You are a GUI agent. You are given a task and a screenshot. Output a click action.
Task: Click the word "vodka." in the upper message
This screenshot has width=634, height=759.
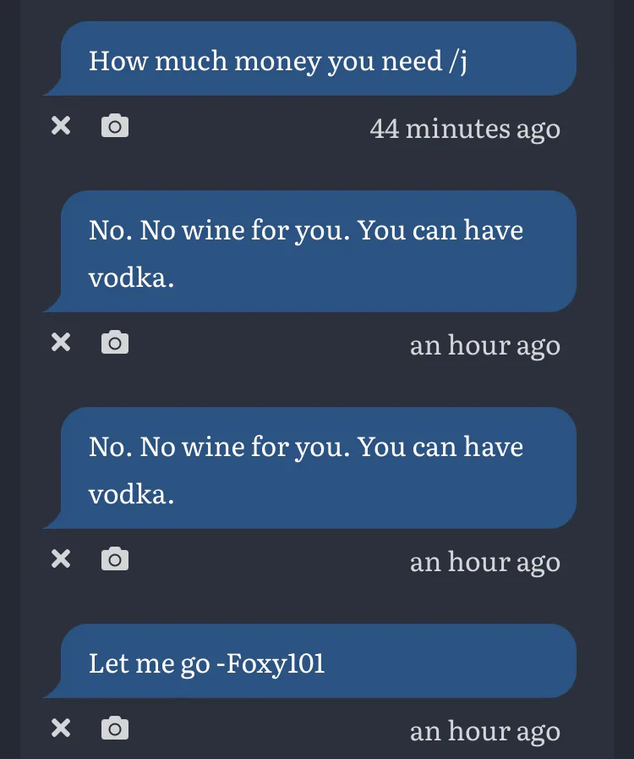coord(131,278)
